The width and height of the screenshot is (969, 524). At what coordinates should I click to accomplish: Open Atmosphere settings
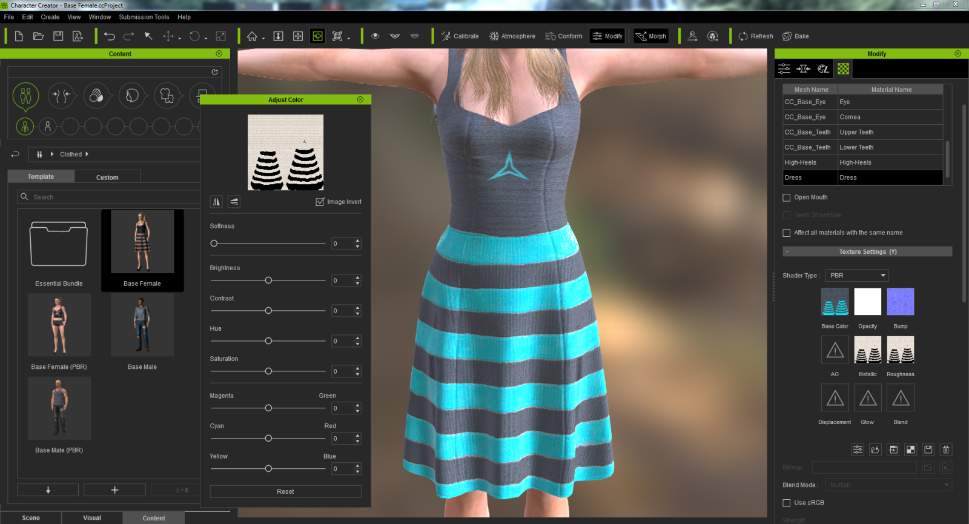coord(512,36)
